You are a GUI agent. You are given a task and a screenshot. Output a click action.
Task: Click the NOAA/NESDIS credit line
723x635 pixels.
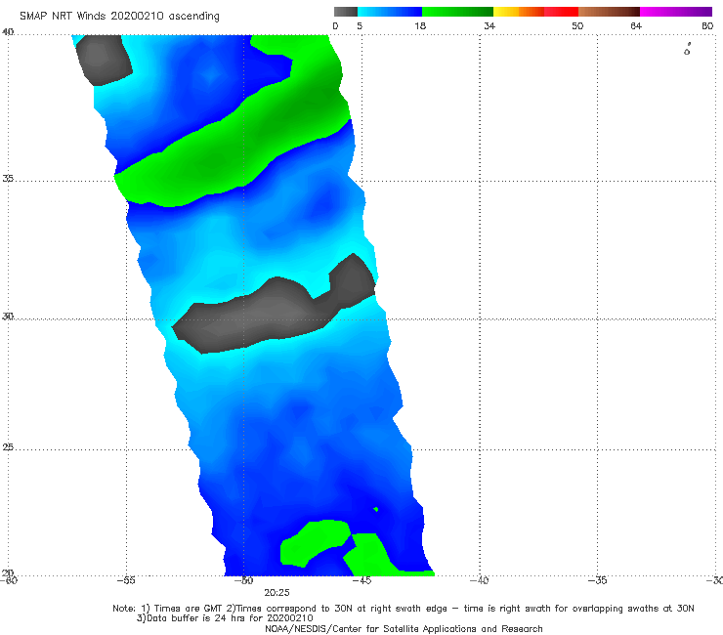pyautogui.click(x=404, y=629)
